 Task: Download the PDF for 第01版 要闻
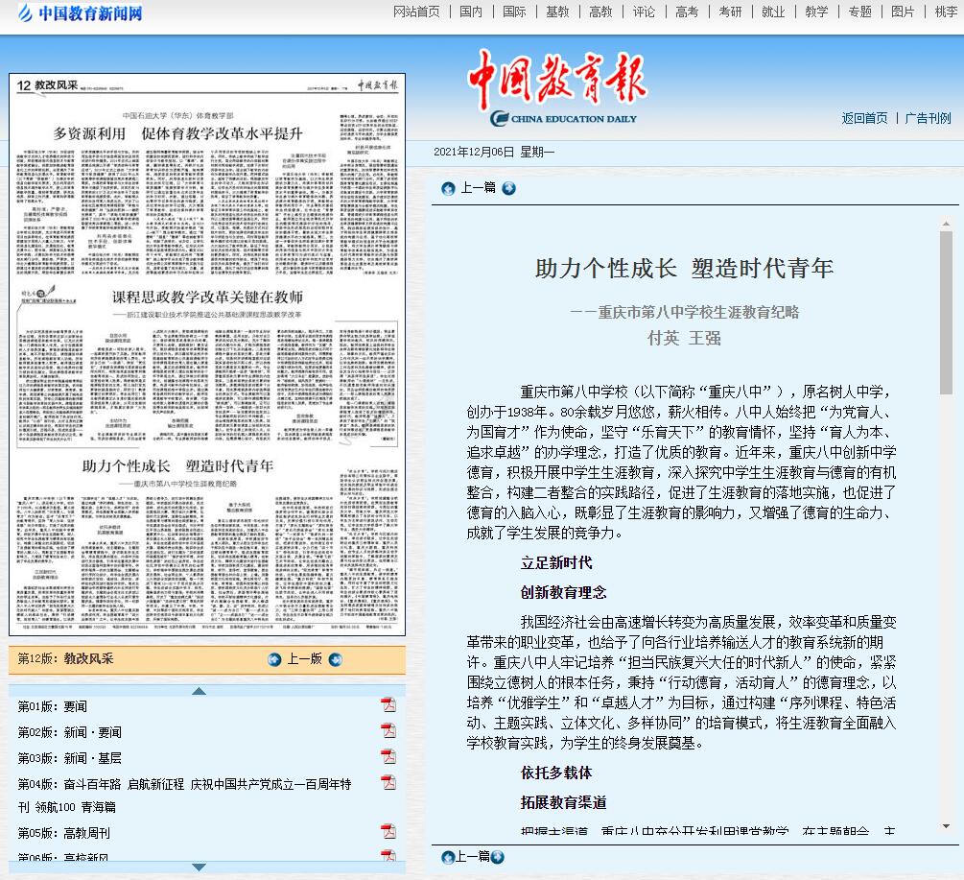(x=388, y=705)
